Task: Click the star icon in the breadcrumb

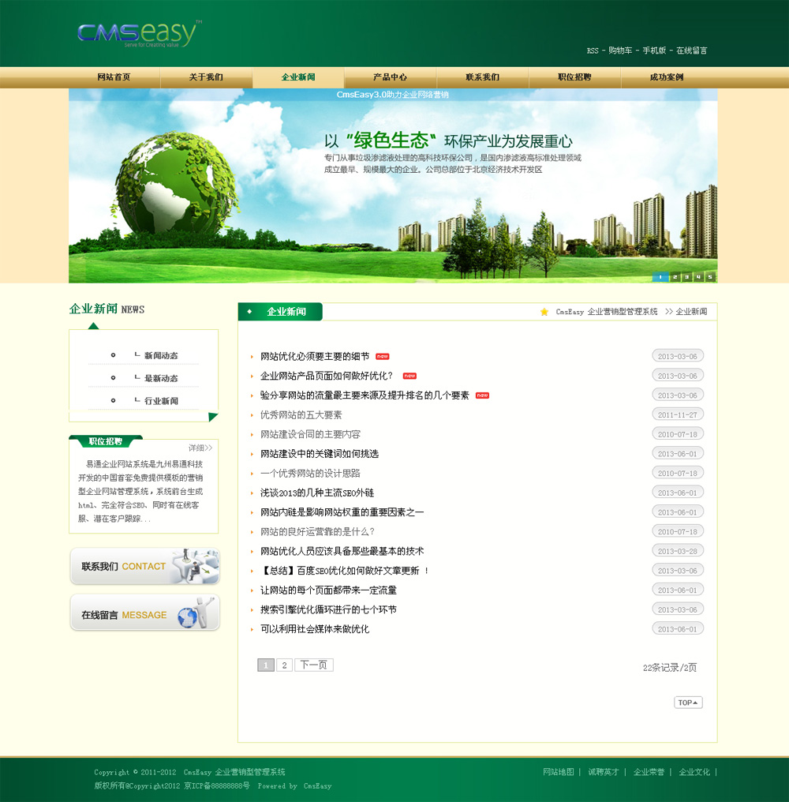Action: pos(544,312)
